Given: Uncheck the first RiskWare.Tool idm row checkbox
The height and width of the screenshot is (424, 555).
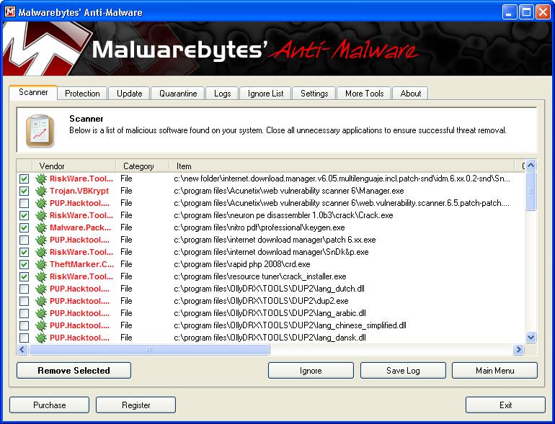Looking at the screenshot, I should 24,179.
